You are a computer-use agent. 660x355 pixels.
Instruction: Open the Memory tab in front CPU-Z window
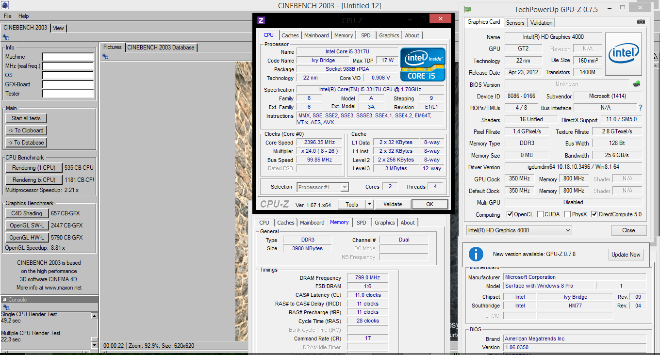coord(344,35)
